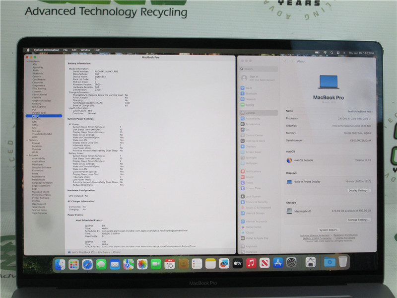The image size is (397, 298).
Task: Select Users & Groups in Settings sidebar
Action: (259, 213)
